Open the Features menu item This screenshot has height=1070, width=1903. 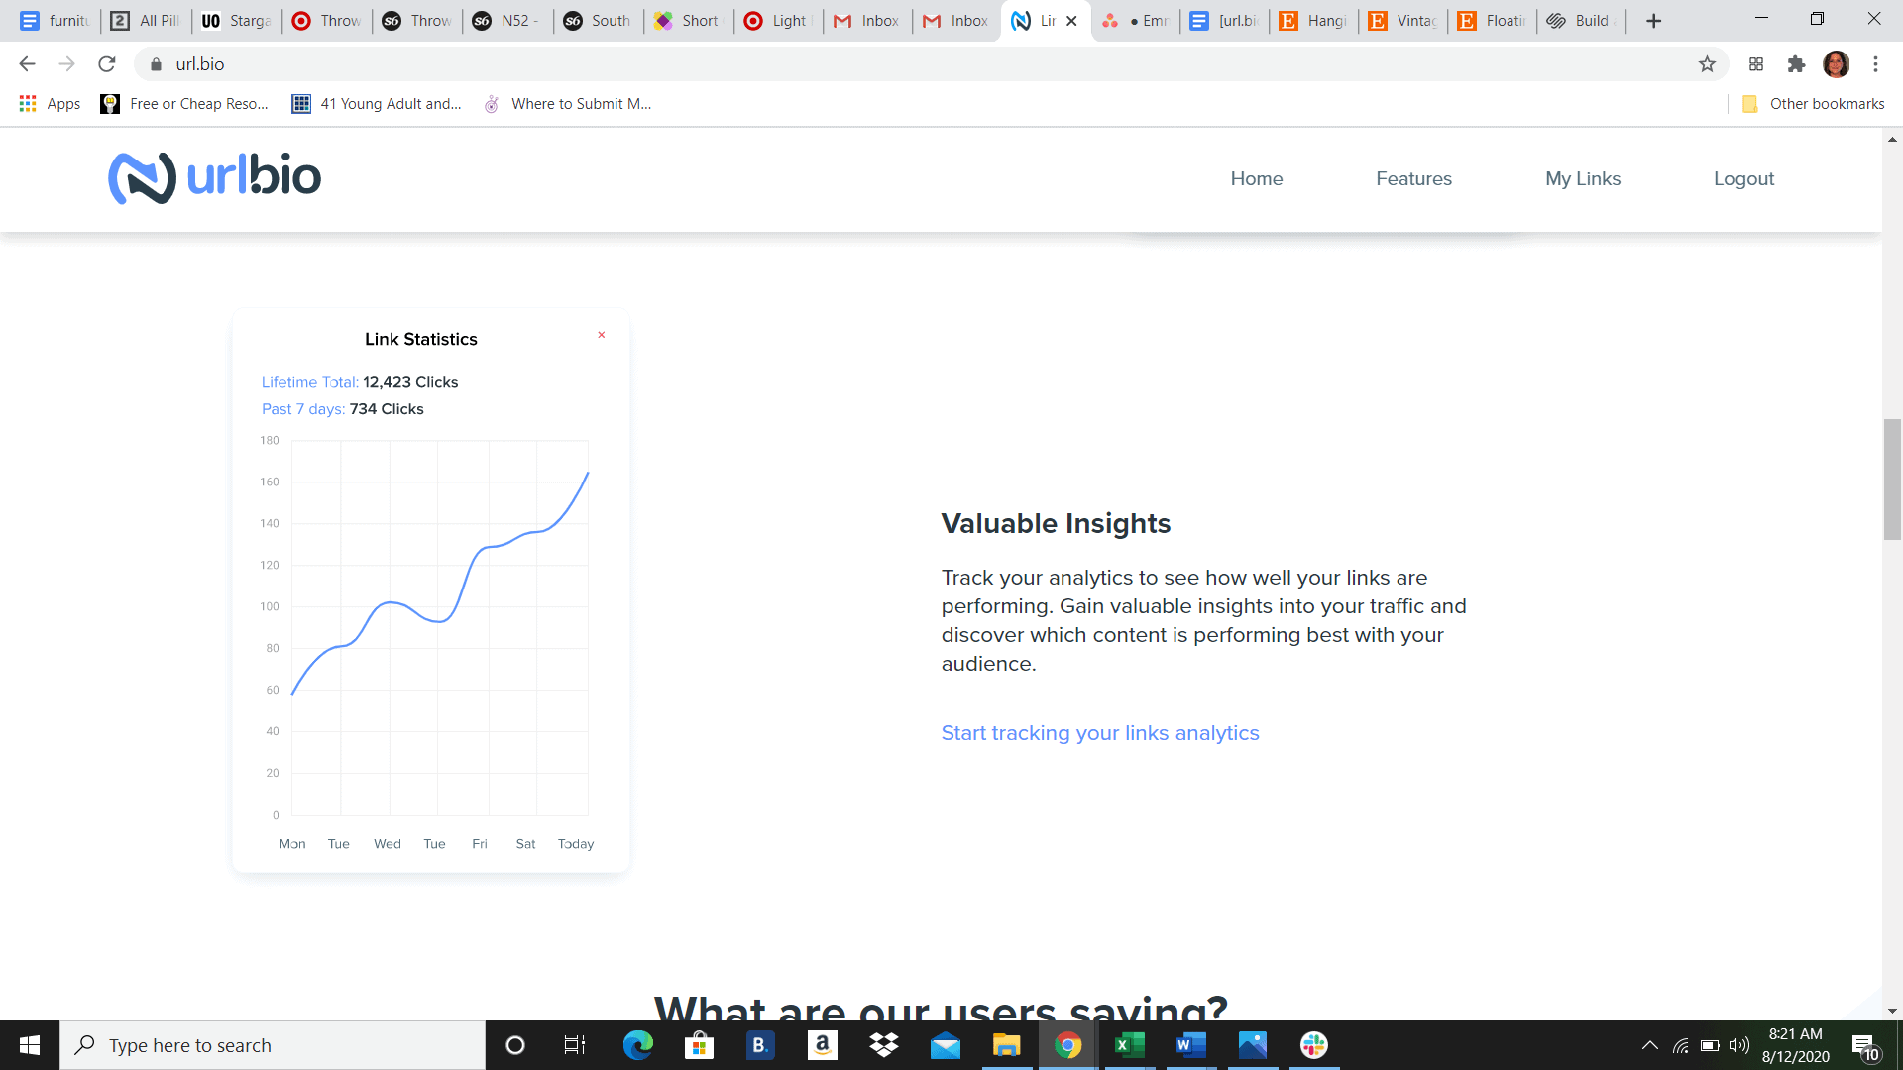1414,179
